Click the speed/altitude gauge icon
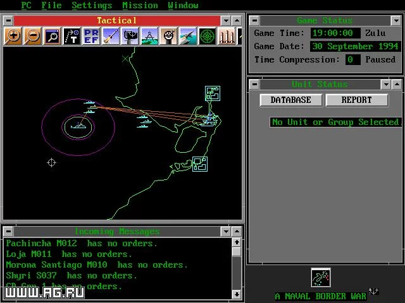405x303 pixels. pyautogui.click(x=169, y=37)
